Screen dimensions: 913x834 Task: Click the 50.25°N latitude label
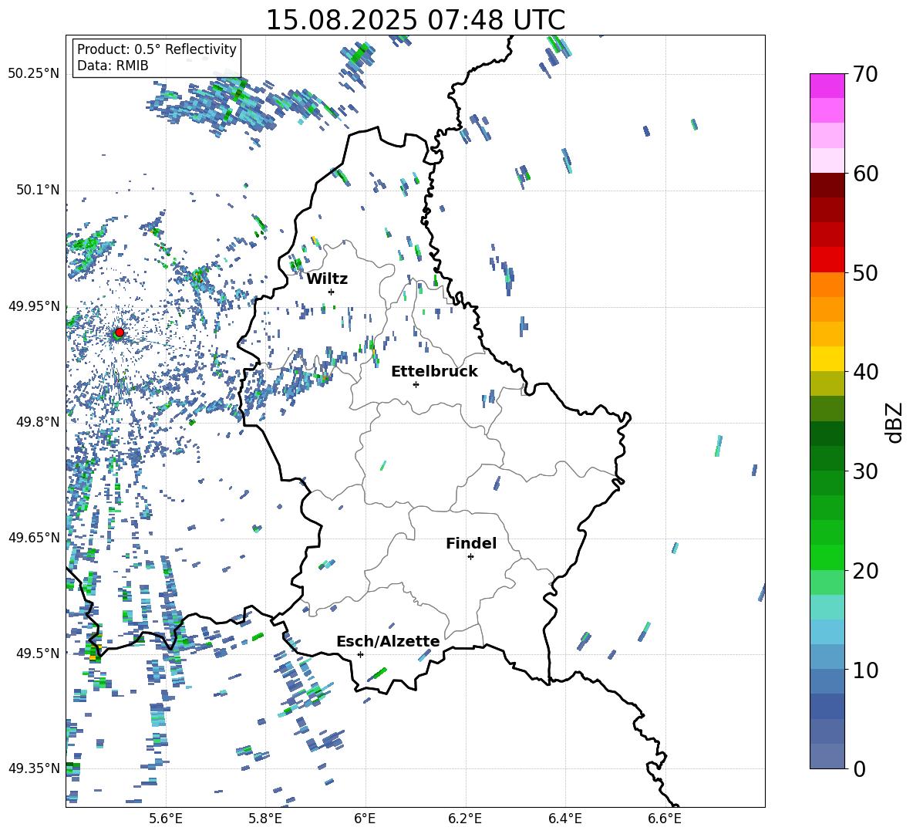pyautogui.click(x=34, y=74)
